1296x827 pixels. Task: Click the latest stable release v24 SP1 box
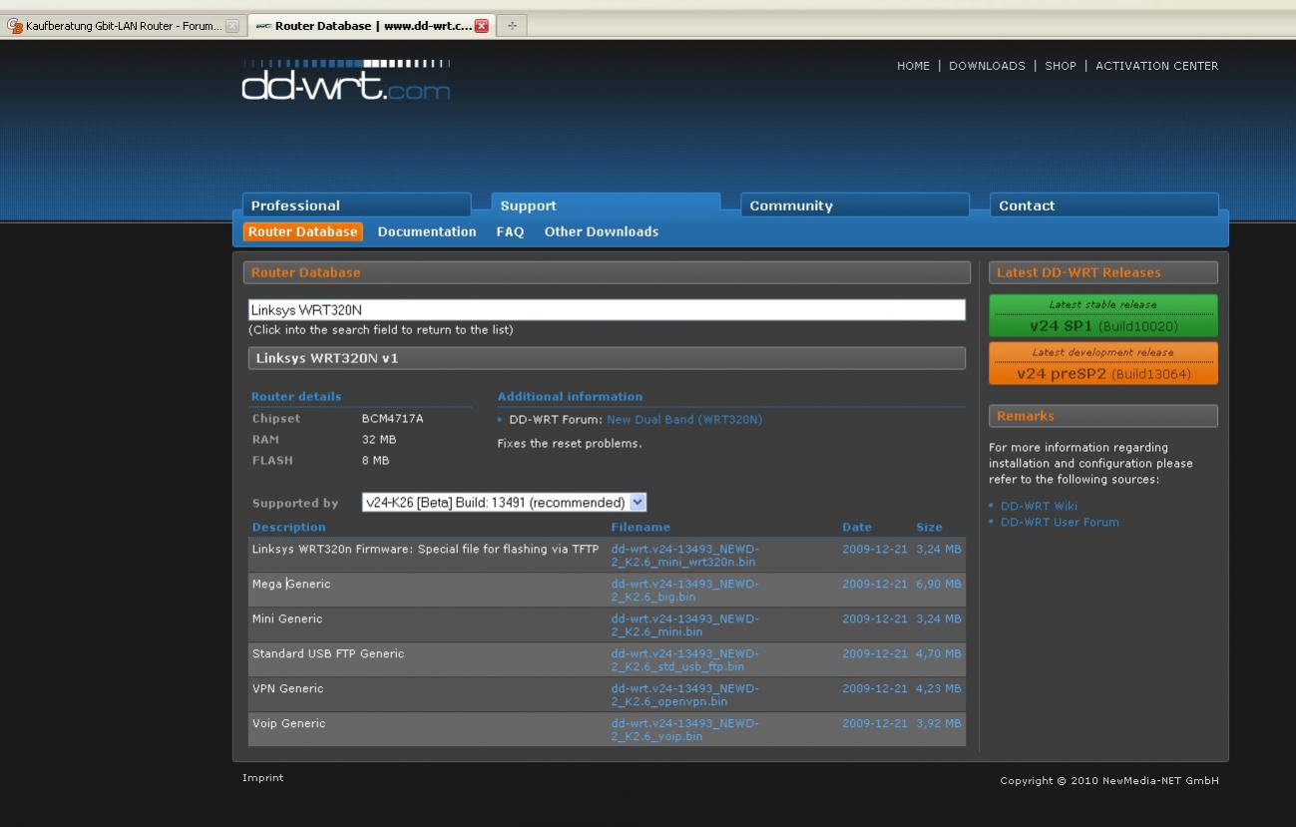(x=1103, y=316)
